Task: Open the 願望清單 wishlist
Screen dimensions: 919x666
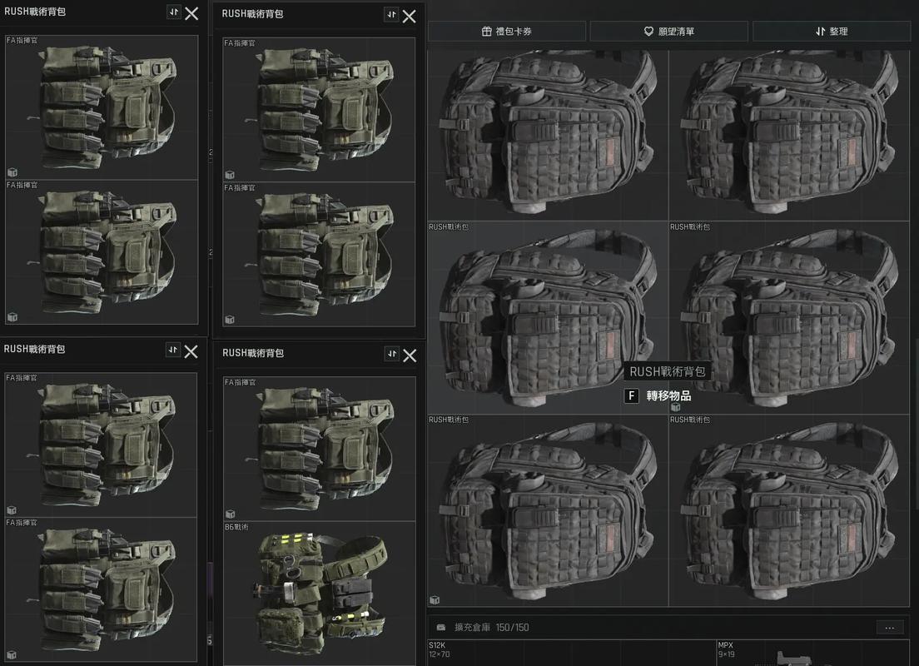Action: click(x=668, y=31)
